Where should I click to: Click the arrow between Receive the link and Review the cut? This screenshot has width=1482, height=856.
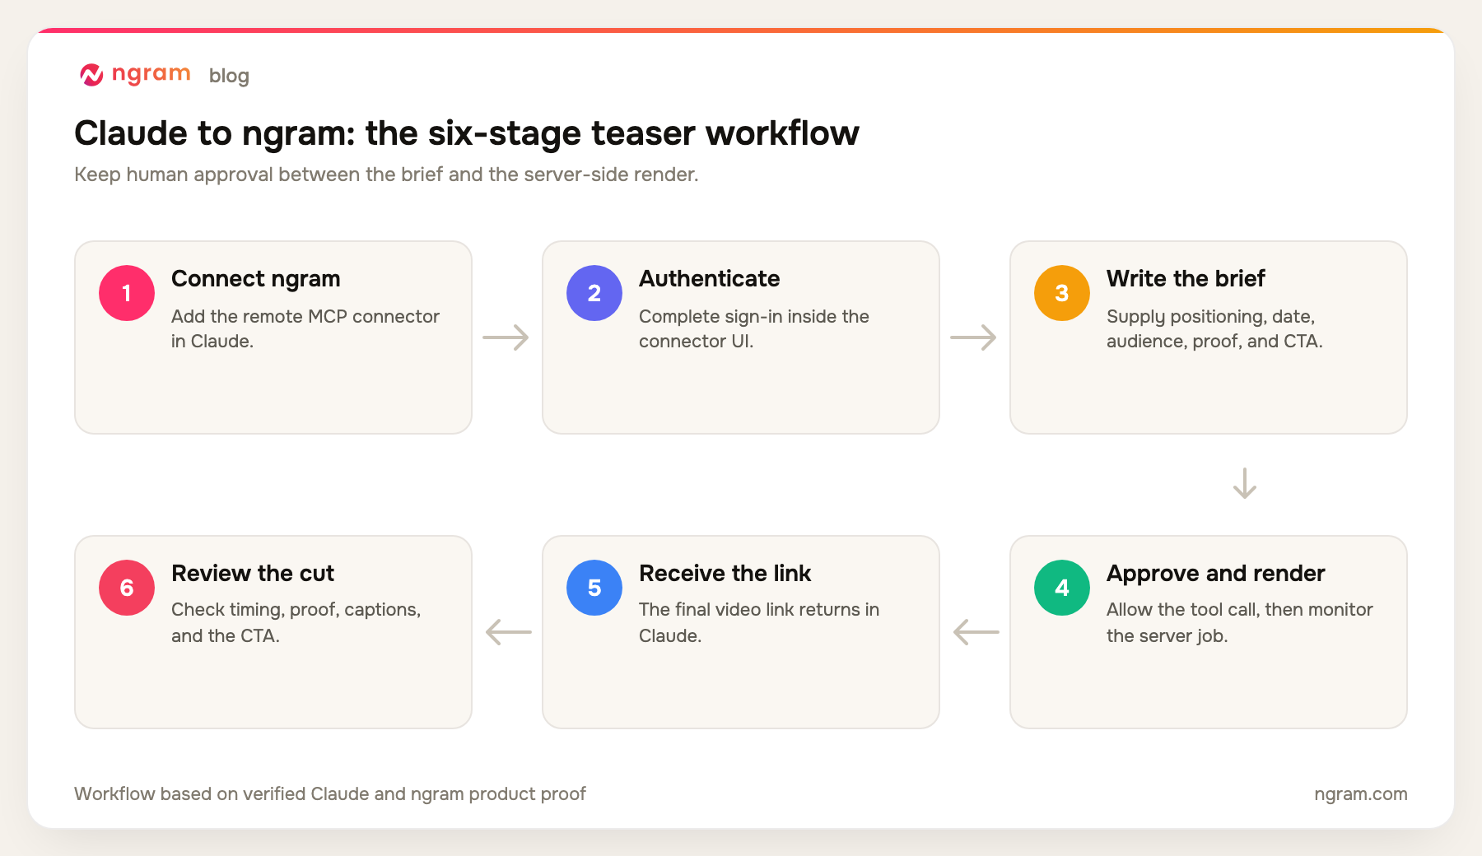[x=509, y=632]
